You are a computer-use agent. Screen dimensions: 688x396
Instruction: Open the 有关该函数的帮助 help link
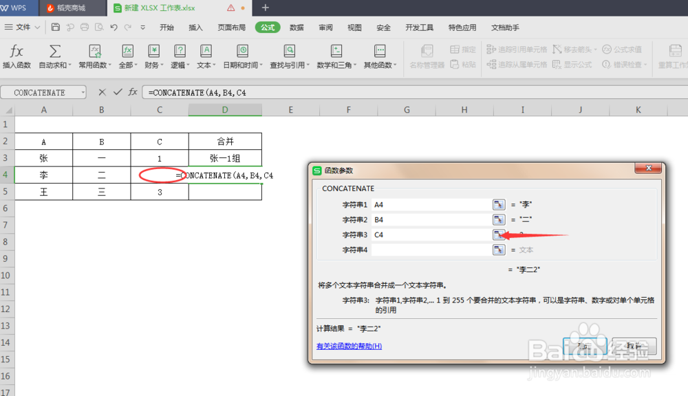pos(348,346)
